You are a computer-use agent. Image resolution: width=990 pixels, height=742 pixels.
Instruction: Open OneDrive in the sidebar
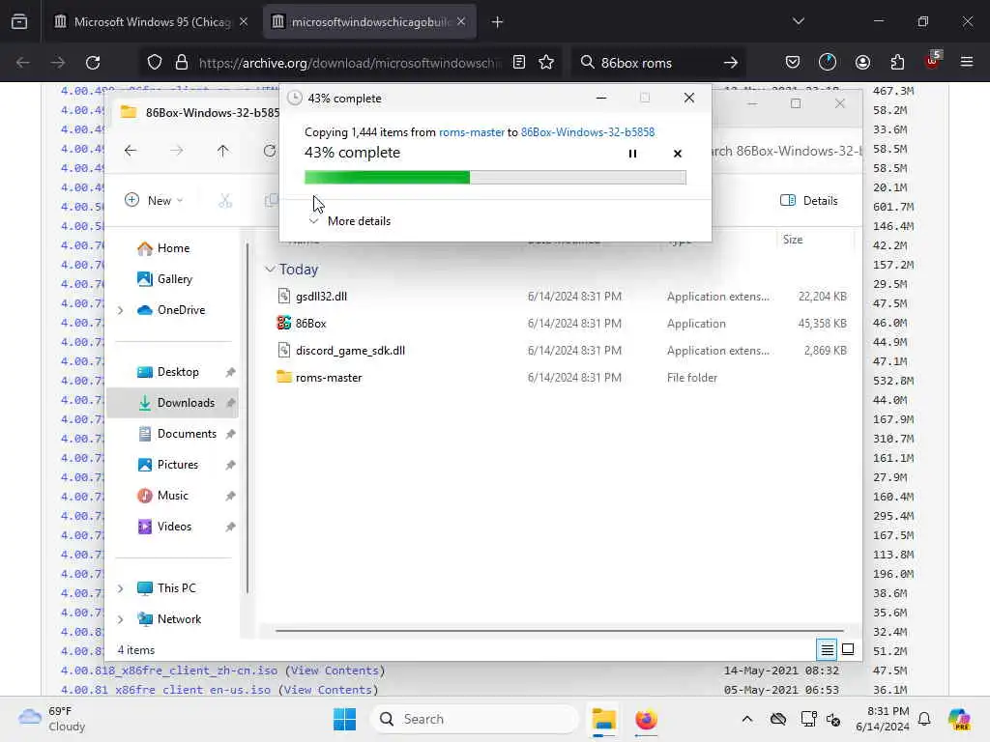click(181, 310)
